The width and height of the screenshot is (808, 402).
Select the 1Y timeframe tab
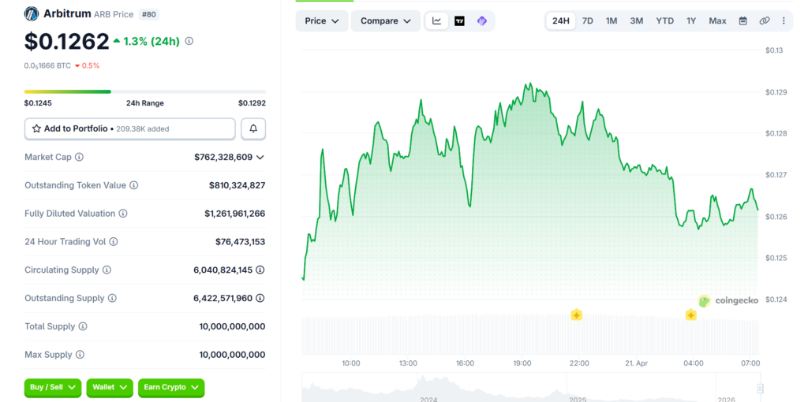(x=691, y=21)
